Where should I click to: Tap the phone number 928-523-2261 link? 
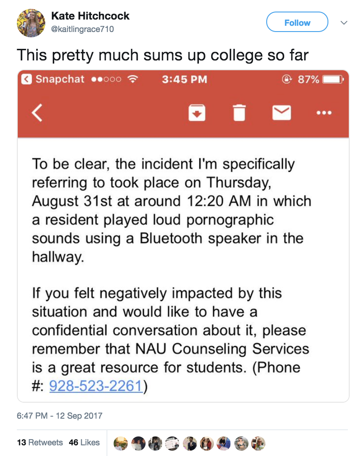(x=96, y=386)
